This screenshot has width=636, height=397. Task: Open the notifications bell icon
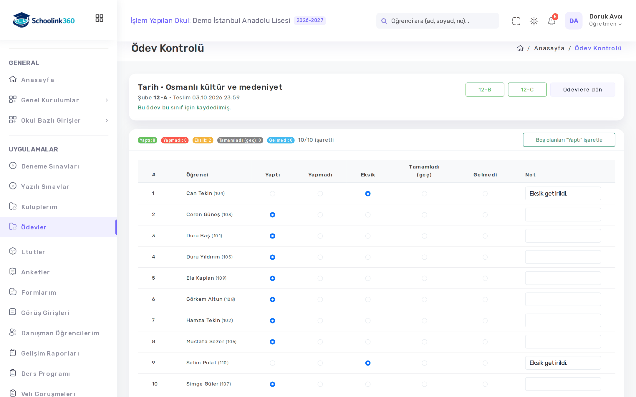click(x=551, y=21)
